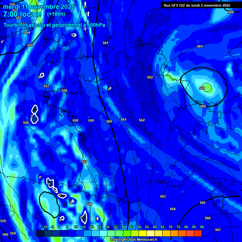The height and width of the screenshot is (242, 242).
Task: Select the darkest navy -10 legend swatch
Action: pyautogui.click(x=40, y=233)
